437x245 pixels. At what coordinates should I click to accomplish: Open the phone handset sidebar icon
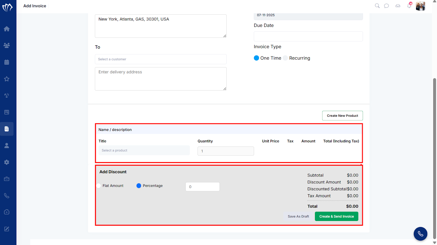point(7,196)
